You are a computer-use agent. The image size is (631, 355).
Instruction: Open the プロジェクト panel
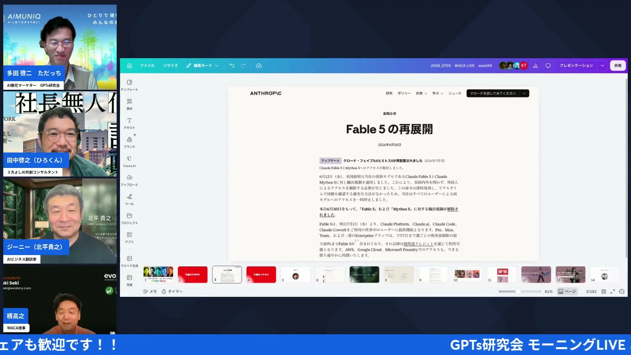click(x=129, y=218)
